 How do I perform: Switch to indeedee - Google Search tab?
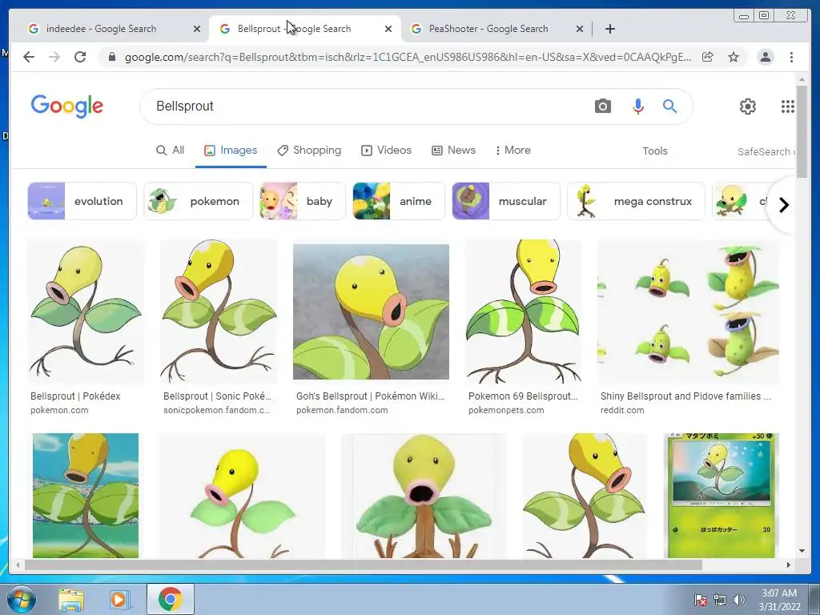pyautogui.click(x=101, y=29)
